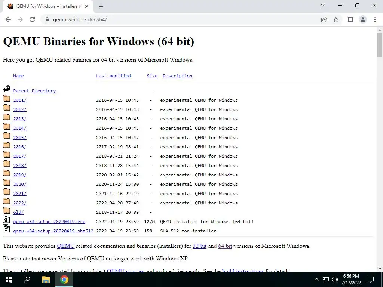Reload the page with the refresh icon
Viewport: 383px width, 287px height.
(x=32, y=19)
